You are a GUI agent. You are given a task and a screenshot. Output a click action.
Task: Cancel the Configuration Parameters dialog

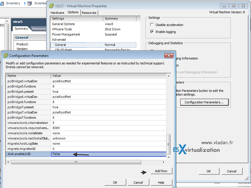point(138,183)
